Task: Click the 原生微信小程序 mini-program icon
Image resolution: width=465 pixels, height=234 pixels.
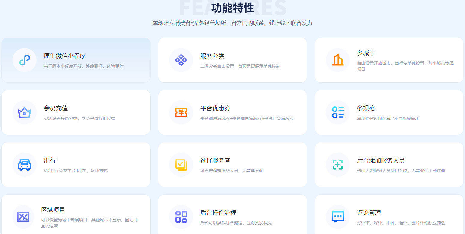Action: pyautogui.click(x=25, y=60)
